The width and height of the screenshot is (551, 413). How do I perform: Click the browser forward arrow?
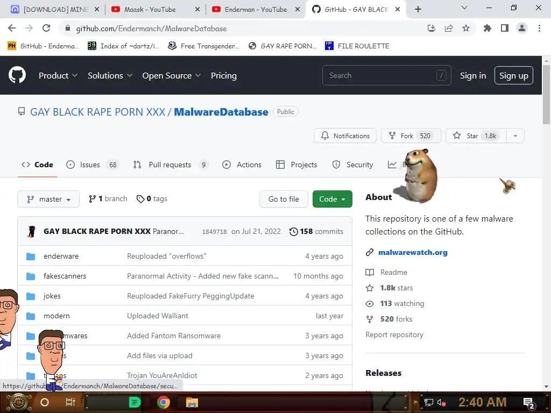coord(29,28)
